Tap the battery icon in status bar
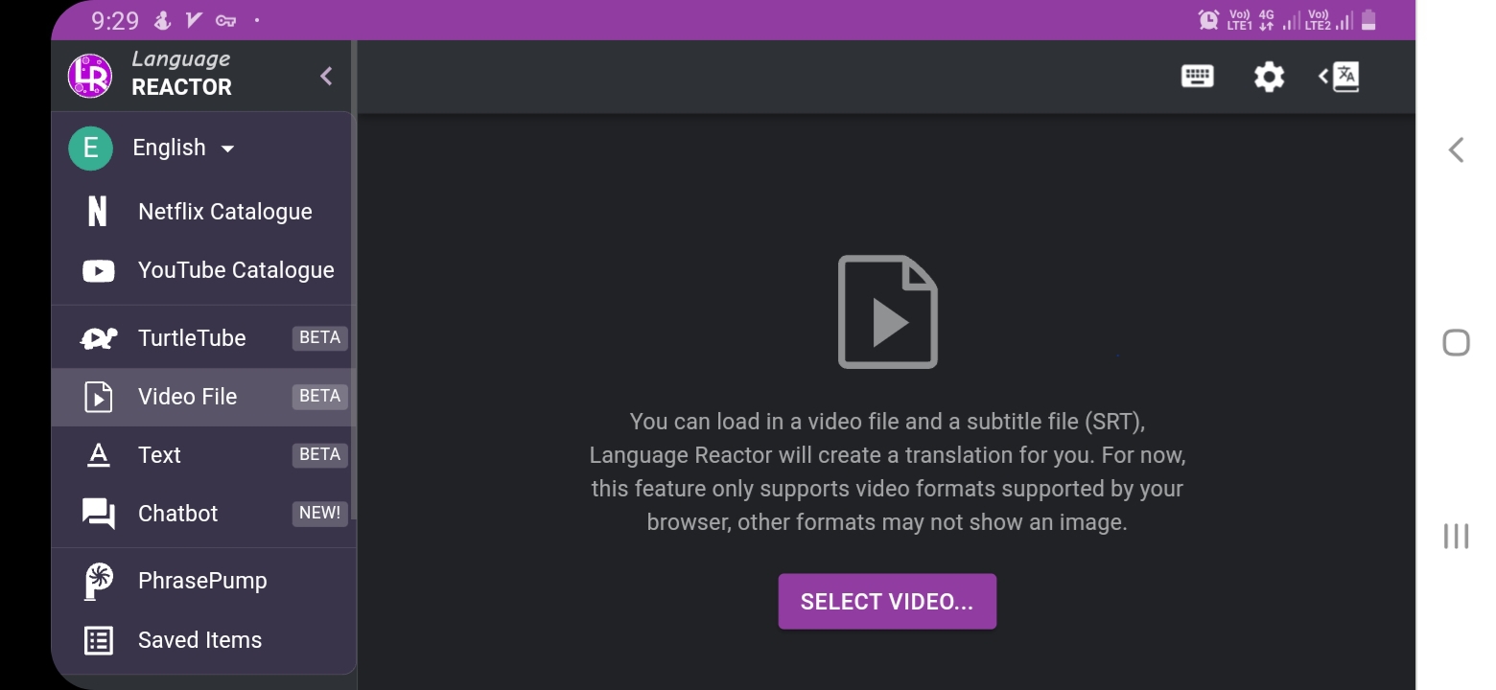This screenshot has width=1496, height=690. (x=1368, y=19)
